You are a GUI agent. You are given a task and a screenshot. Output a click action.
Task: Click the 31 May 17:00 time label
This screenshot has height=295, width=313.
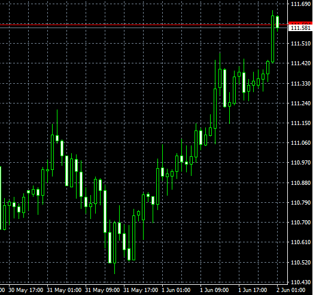click(x=141, y=290)
